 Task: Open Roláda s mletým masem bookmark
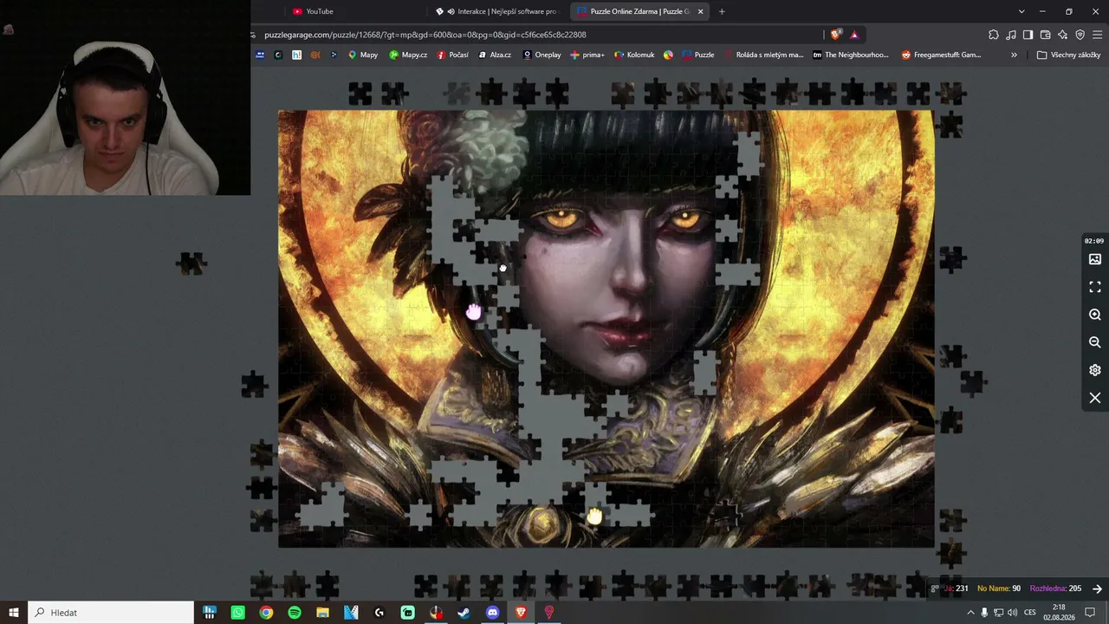point(764,55)
